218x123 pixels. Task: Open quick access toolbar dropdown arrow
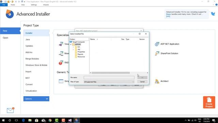click(25, 2)
